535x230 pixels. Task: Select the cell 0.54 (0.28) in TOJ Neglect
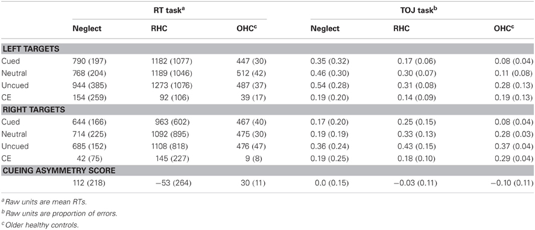329,85
